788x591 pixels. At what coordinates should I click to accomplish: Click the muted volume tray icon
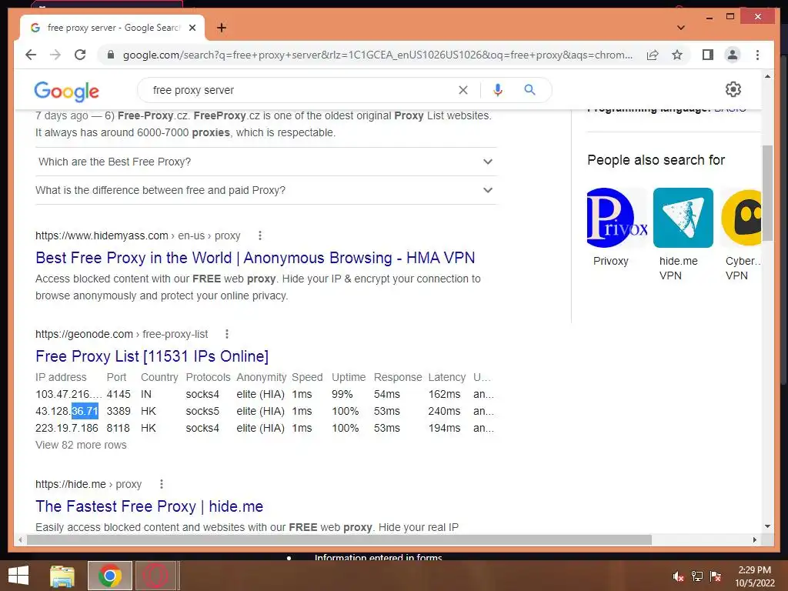click(678, 576)
